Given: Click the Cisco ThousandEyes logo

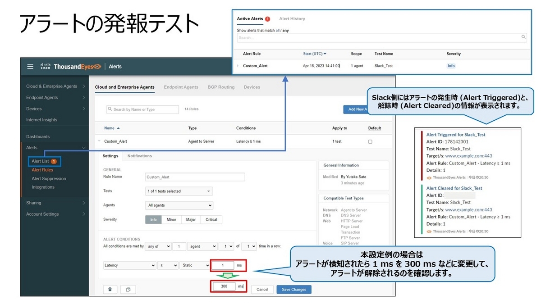Looking at the screenshot, I should [x=70, y=67].
